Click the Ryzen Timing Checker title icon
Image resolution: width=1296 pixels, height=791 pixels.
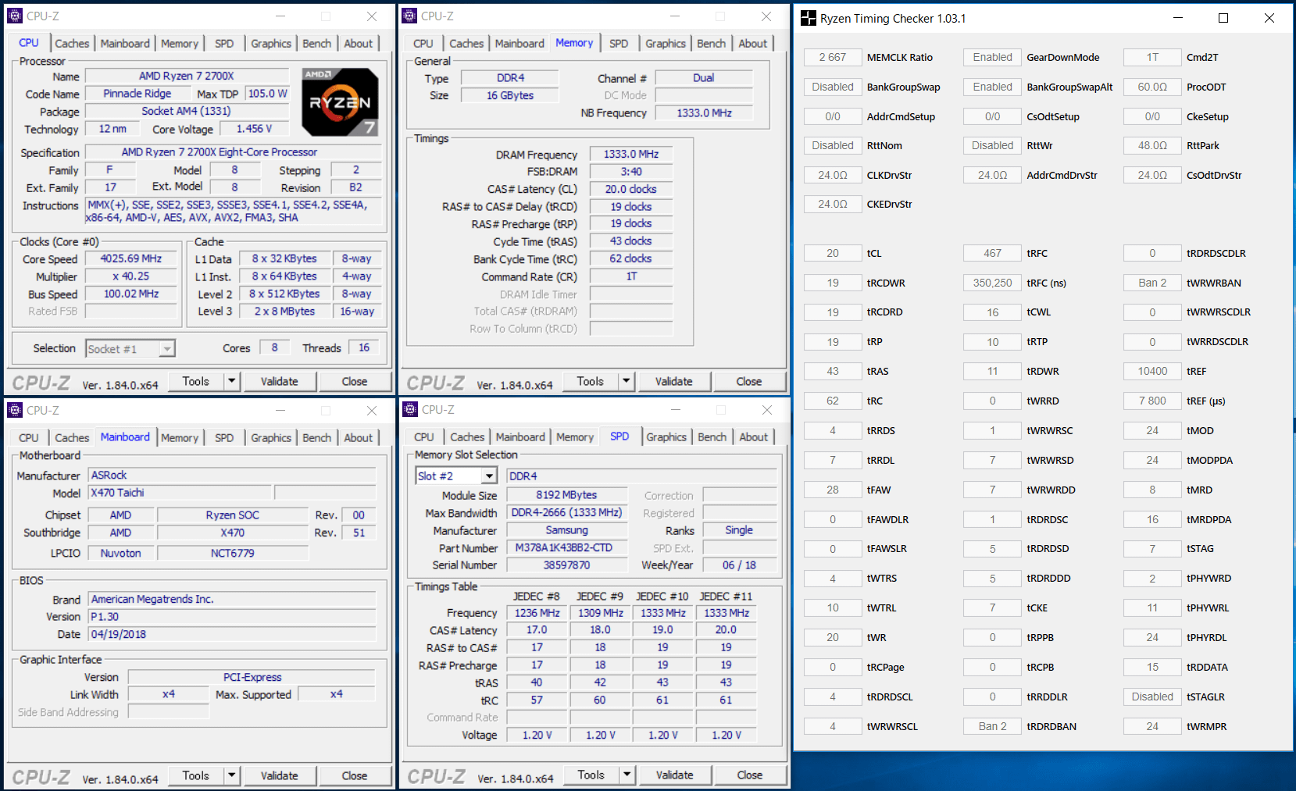[x=809, y=18]
